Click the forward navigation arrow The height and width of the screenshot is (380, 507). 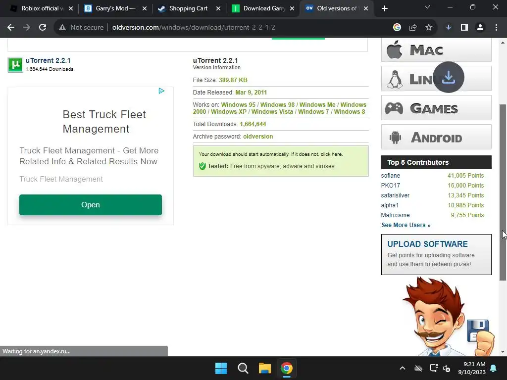pos(27,28)
